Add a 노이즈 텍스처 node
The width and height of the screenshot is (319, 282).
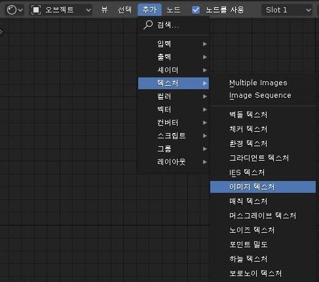click(x=263, y=230)
